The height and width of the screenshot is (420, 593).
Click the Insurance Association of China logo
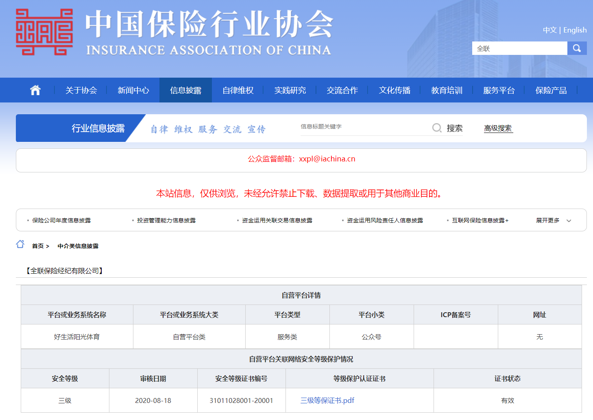(x=44, y=32)
